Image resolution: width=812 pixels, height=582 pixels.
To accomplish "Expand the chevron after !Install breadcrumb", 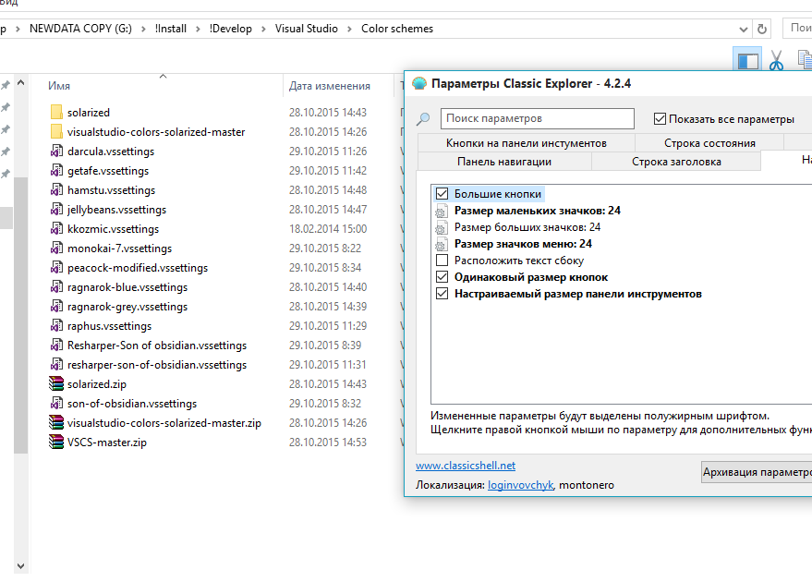I will pyautogui.click(x=198, y=29).
